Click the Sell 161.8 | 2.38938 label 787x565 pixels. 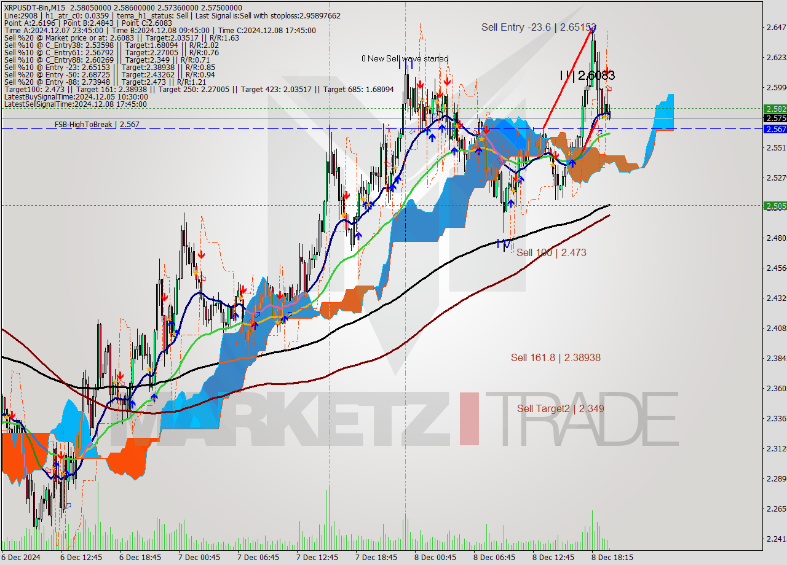pyautogui.click(x=556, y=357)
